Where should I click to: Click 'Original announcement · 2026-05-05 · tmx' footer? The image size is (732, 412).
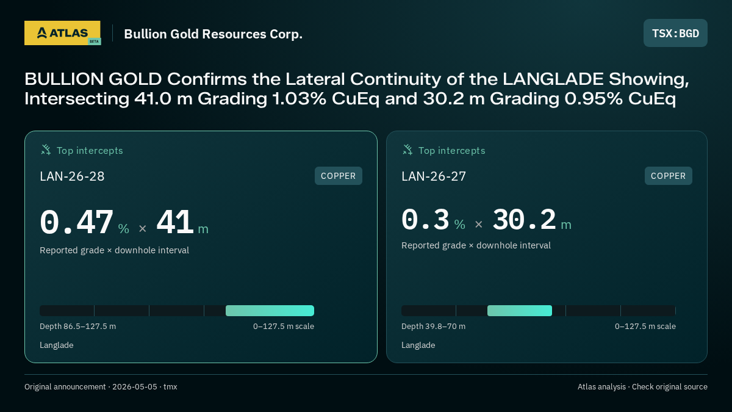click(x=101, y=387)
